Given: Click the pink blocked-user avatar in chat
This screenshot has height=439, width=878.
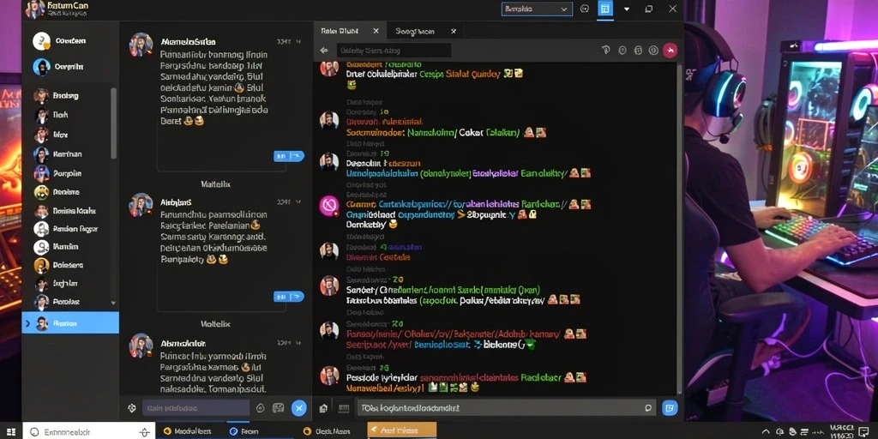Looking at the screenshot, I should 329,206.
